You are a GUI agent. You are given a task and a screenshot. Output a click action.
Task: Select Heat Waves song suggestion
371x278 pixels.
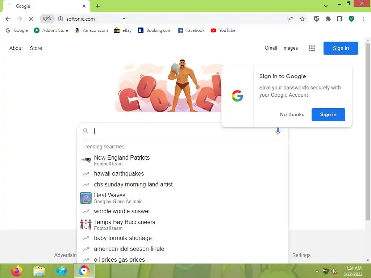[183, 198]
